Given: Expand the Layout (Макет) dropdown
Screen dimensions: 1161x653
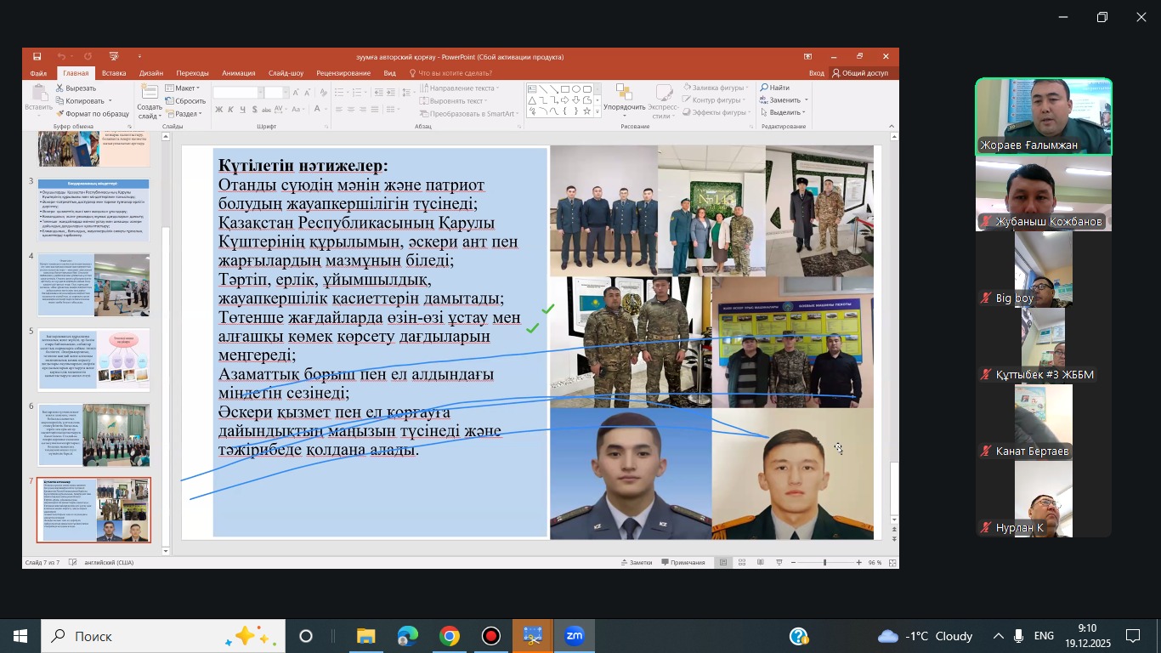Looking at the screenshot, I should tap(184, 88).
